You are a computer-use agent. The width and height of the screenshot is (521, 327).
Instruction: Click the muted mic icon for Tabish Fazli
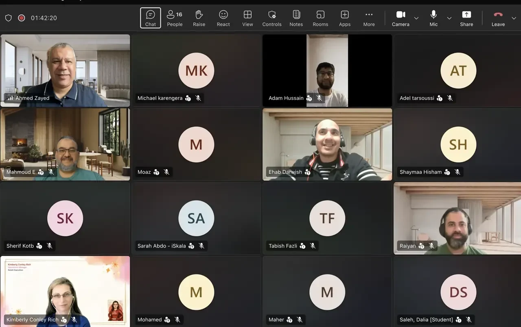313,246
